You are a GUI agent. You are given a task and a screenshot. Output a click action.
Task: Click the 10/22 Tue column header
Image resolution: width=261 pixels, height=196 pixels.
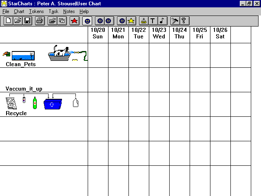[139, 33]
